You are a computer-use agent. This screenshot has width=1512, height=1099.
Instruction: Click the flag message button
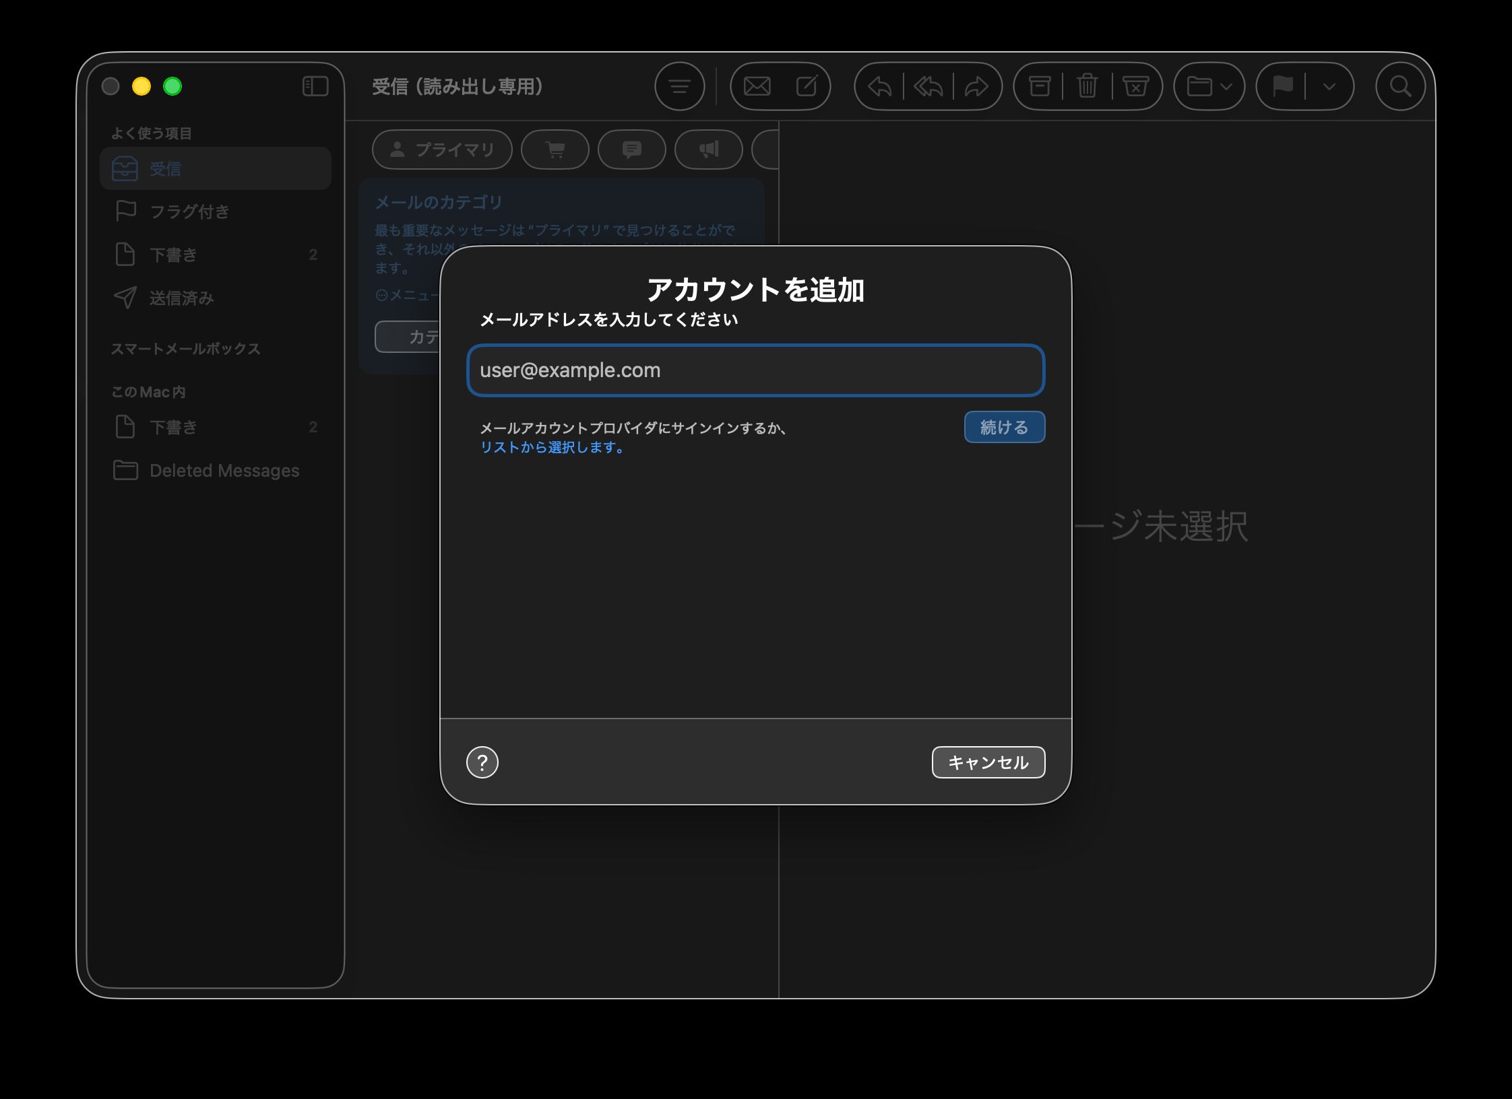(1283, 86)
